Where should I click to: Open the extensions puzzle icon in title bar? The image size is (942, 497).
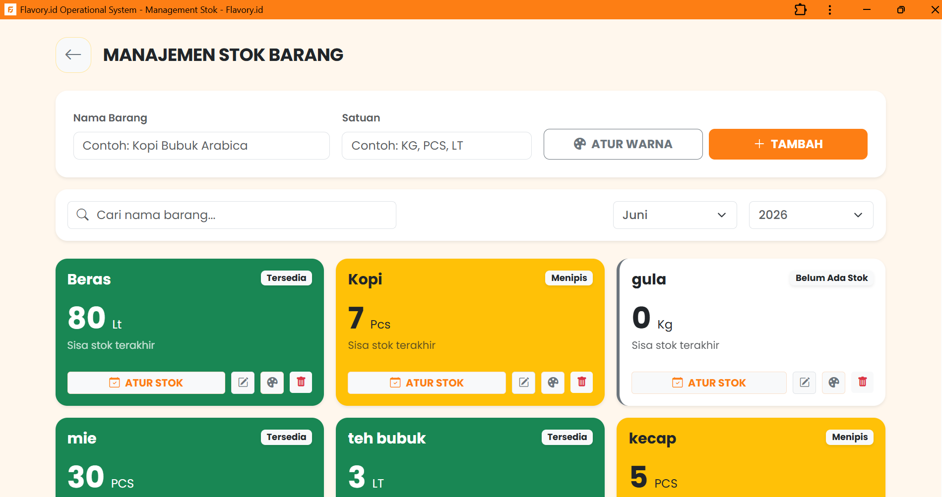801,9
